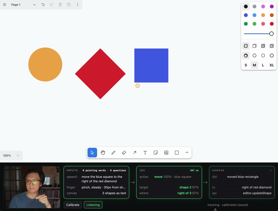Screen dimensions: 278x211
Task: Click the 'editor.updateShape' api value
Action: click(257, 193)
